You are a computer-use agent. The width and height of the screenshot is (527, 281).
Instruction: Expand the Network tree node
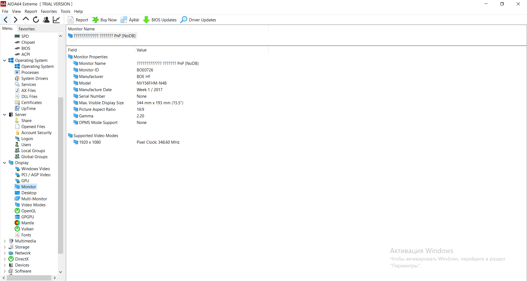(5, 253)
